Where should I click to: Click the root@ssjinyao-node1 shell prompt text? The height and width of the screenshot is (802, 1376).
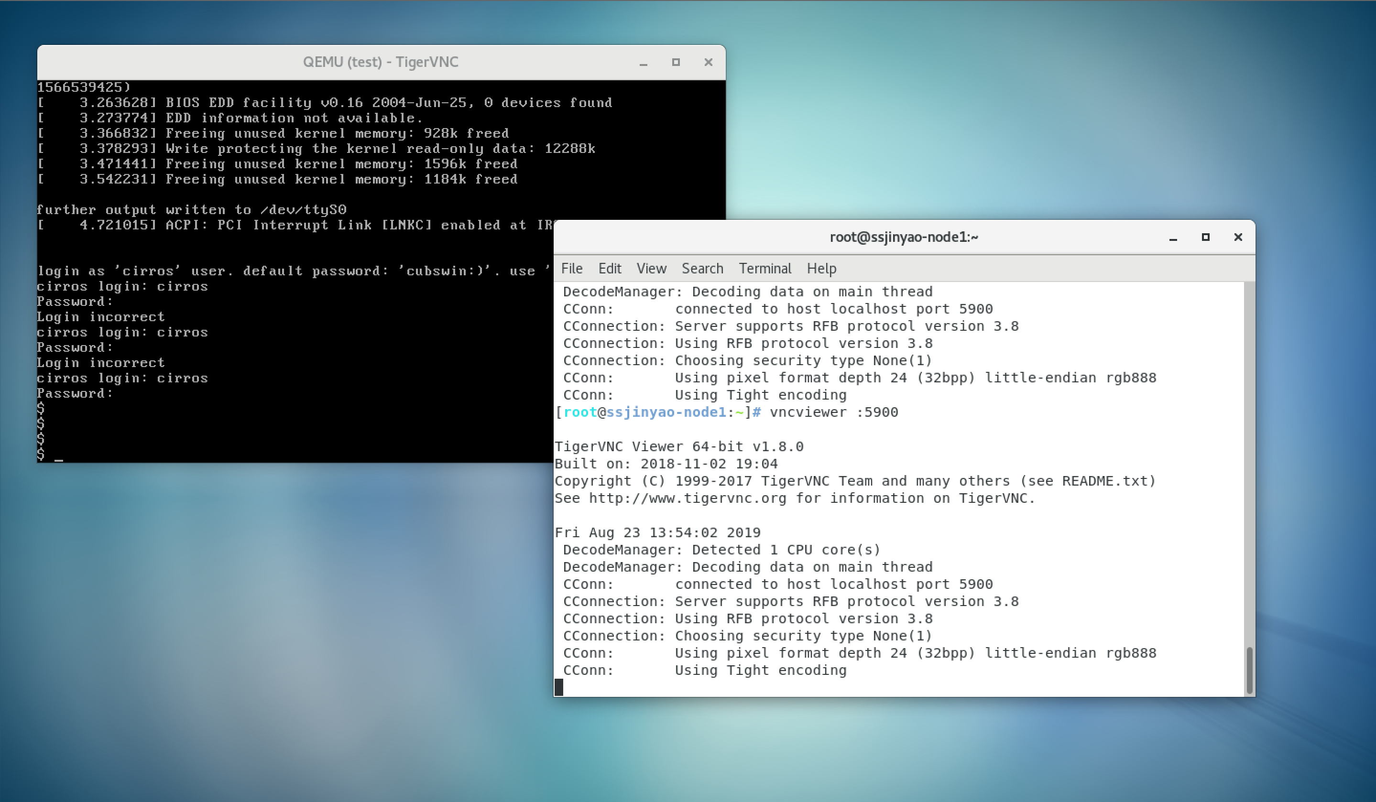click(658, 412)
